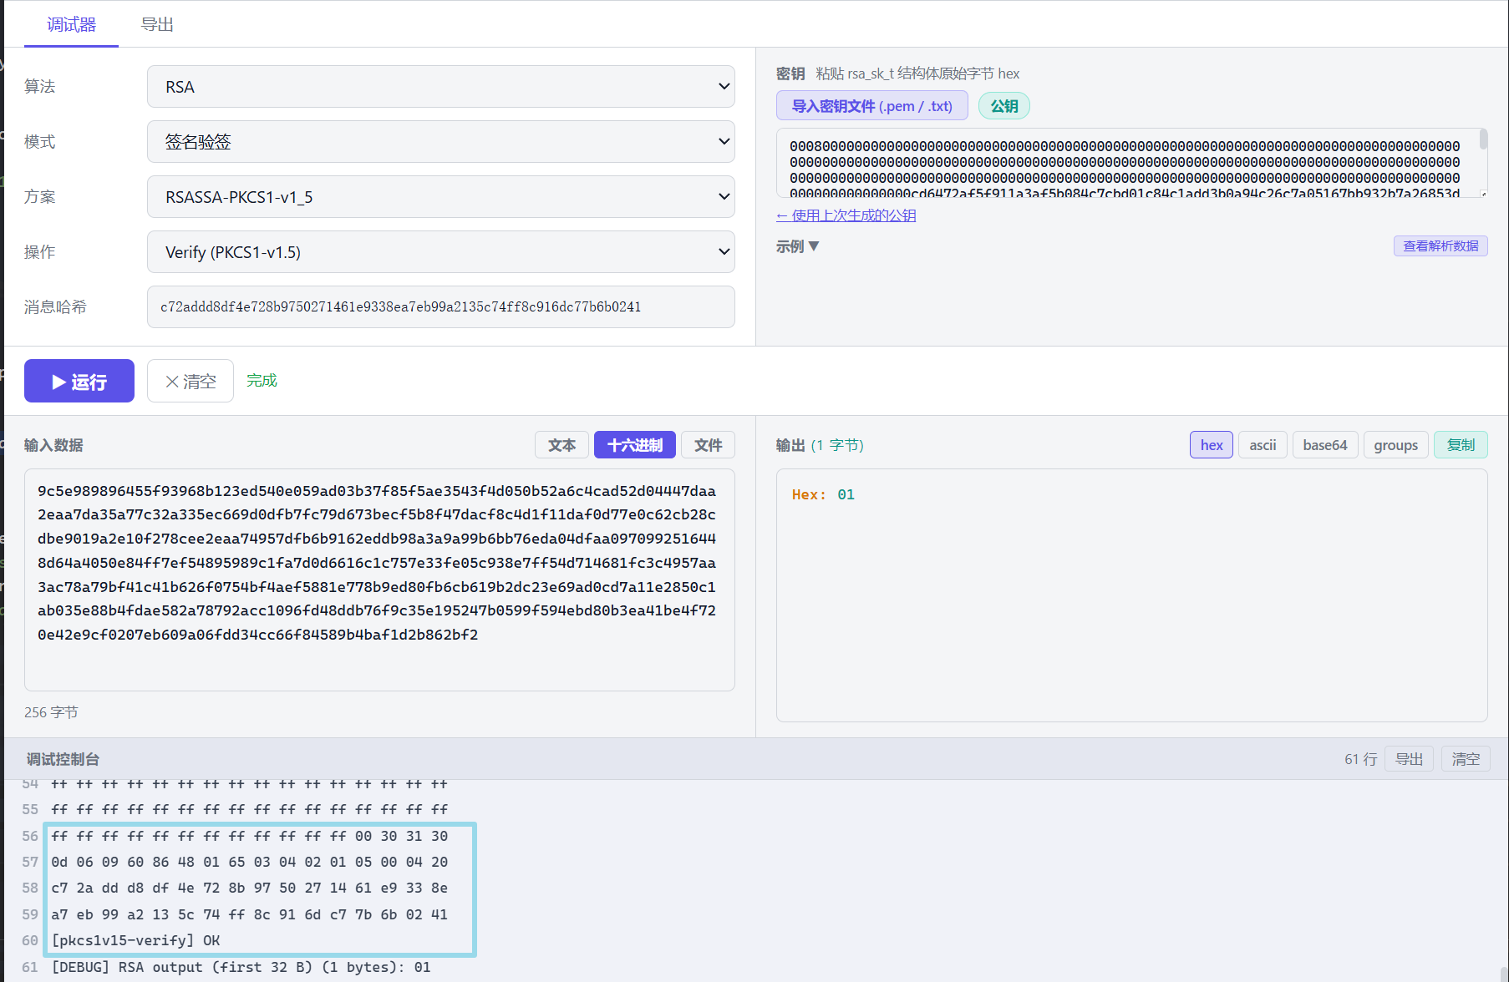Switch to the 调试器 tab
Screen dimensions: 1509x982
pos(72,24)
